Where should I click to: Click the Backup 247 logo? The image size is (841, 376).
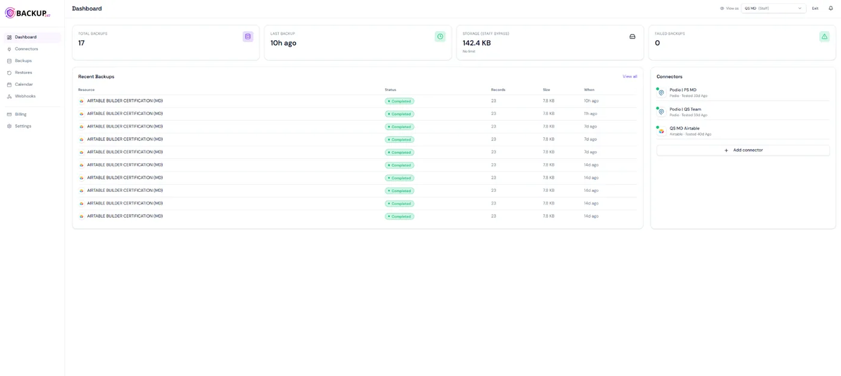pyautogui.click(x=28, y=13)
